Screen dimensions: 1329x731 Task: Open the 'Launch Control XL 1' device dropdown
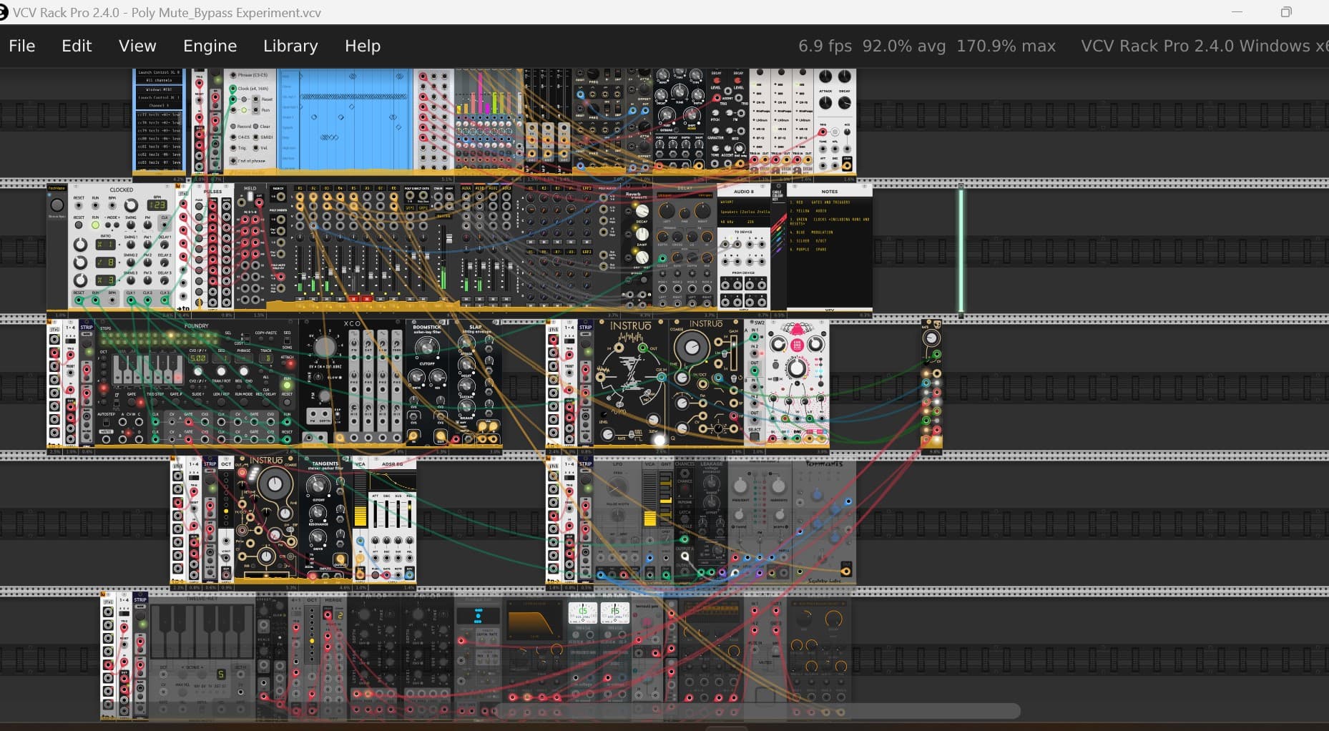(x=159, y=97)
